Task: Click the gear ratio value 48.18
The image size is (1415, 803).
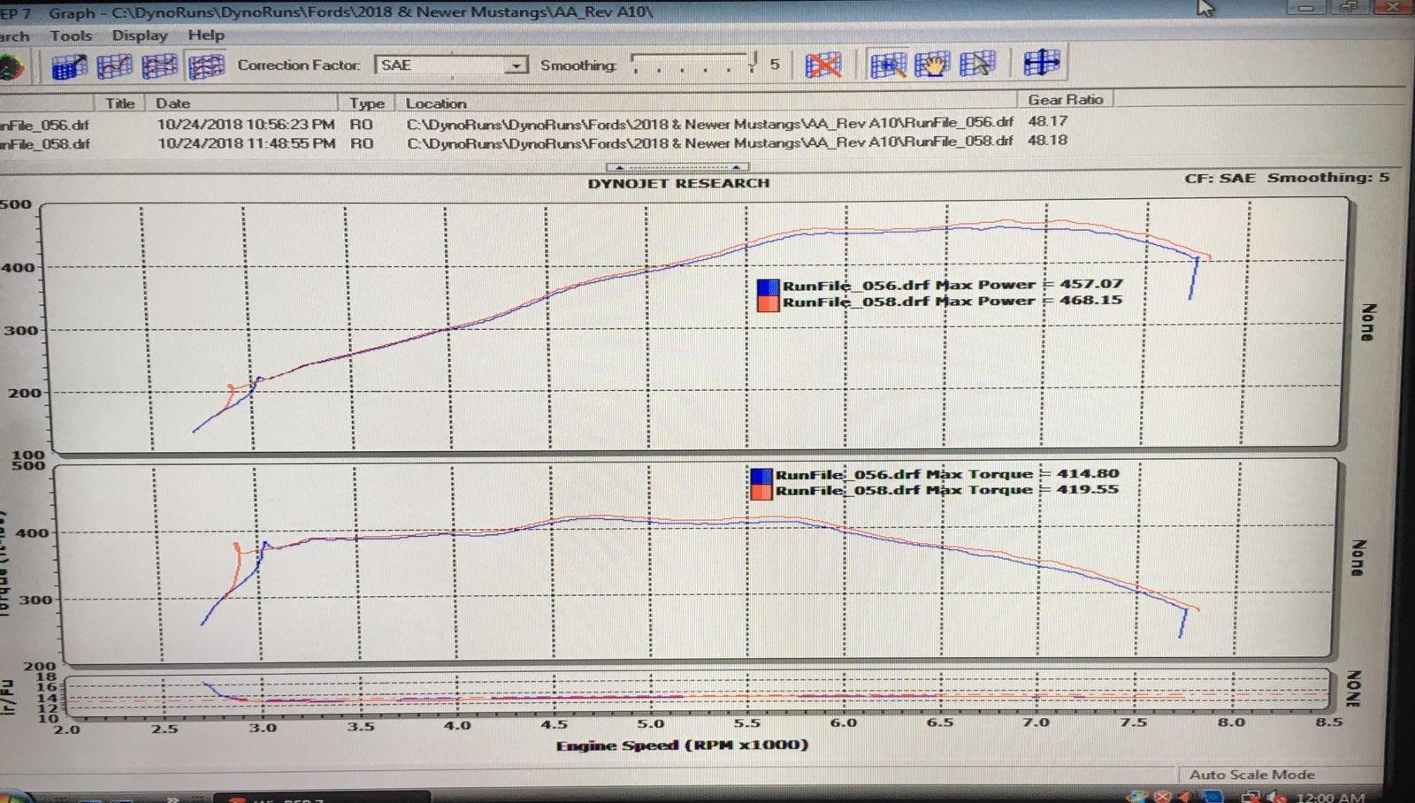Action: coord(1047,140)
